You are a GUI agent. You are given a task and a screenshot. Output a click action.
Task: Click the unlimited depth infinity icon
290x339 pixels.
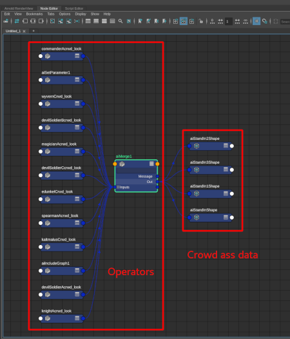(x=246, y=21)
